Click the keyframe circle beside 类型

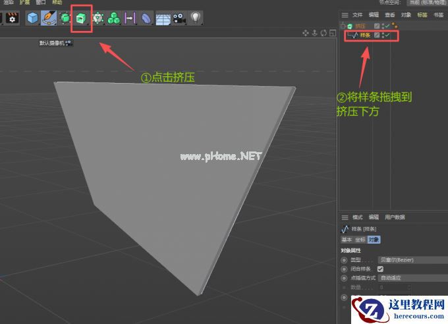pos(345,260)
